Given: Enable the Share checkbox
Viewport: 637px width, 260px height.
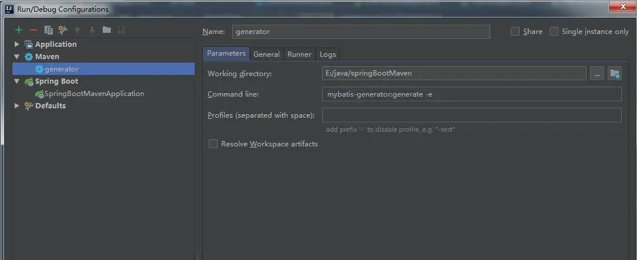Looking at the screenshot, I should coord(515,32).
